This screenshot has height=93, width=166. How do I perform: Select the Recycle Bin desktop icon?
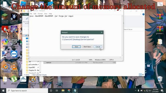(160, 80)
